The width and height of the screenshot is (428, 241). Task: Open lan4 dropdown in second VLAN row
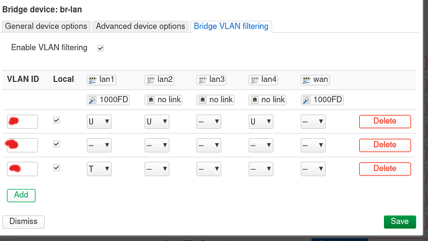[261, 146]
